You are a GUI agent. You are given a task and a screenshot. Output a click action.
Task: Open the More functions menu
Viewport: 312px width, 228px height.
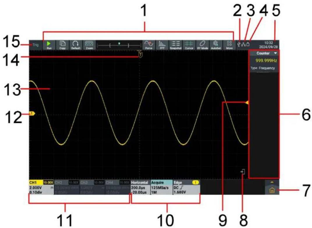[230, 45]
